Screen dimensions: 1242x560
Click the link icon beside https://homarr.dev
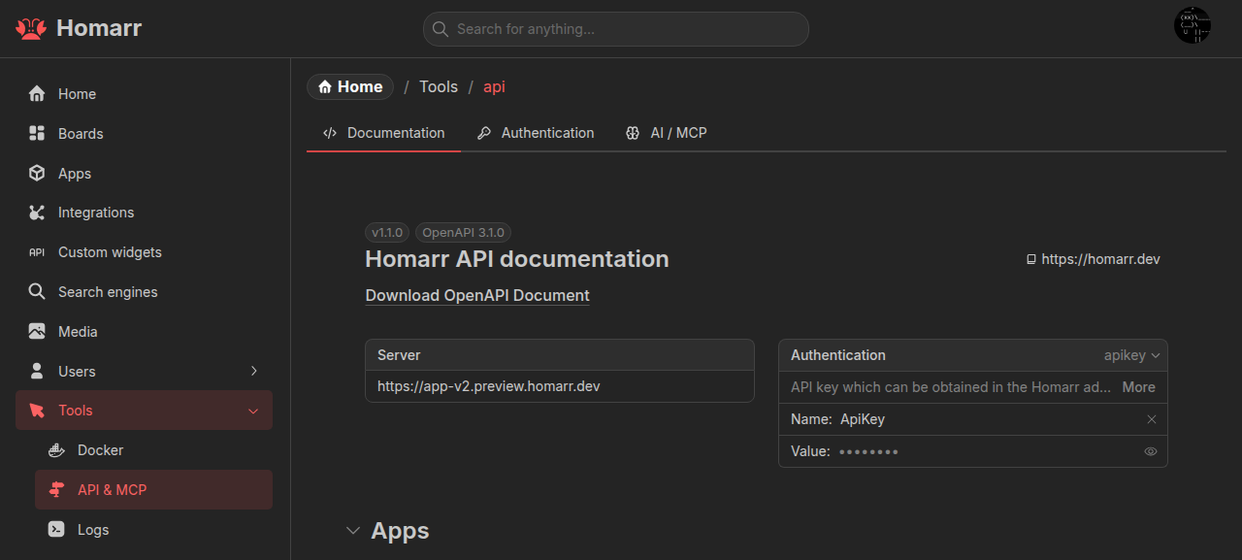1031,259
